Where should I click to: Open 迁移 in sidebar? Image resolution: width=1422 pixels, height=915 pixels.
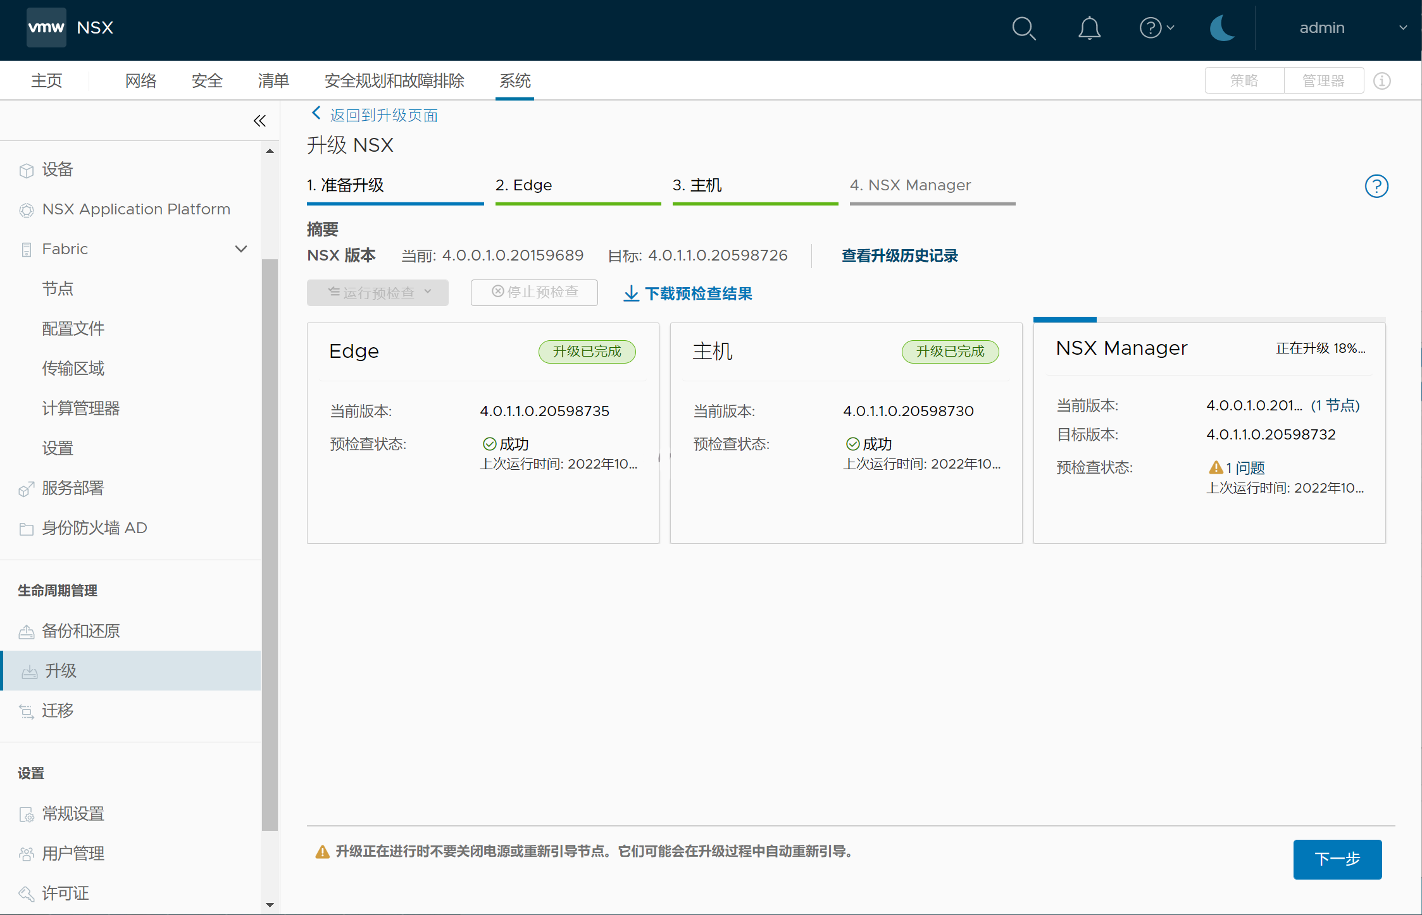(58, 711)
